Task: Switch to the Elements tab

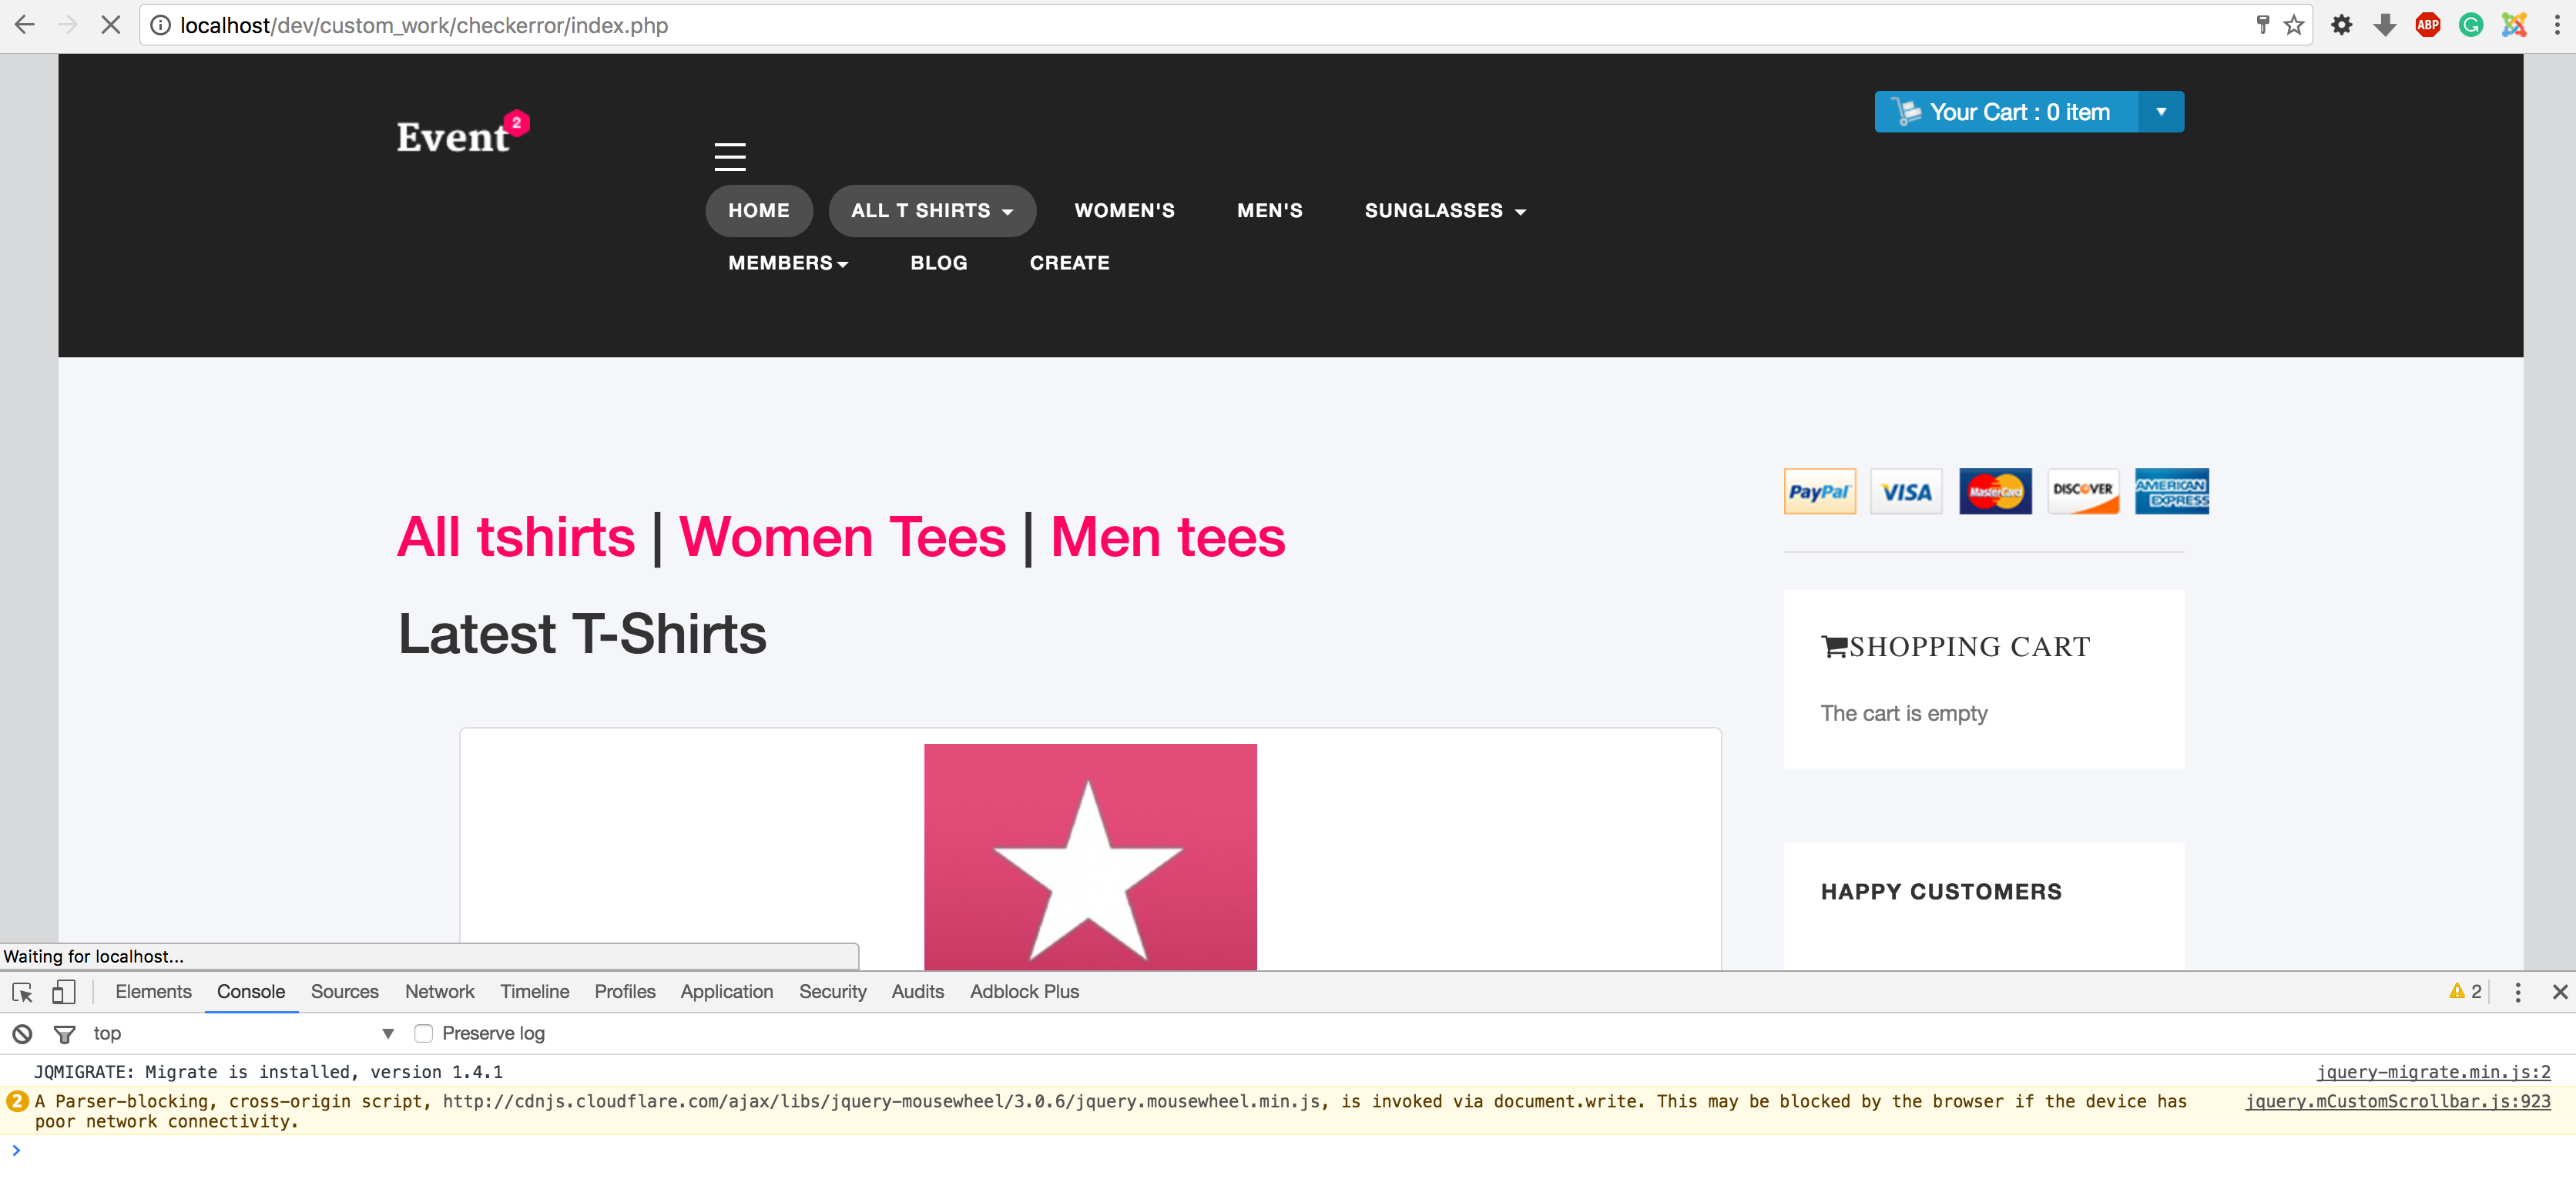Action: tap(153, 992)
